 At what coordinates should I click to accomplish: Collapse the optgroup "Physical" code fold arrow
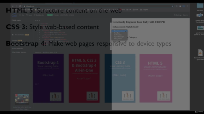40,38
